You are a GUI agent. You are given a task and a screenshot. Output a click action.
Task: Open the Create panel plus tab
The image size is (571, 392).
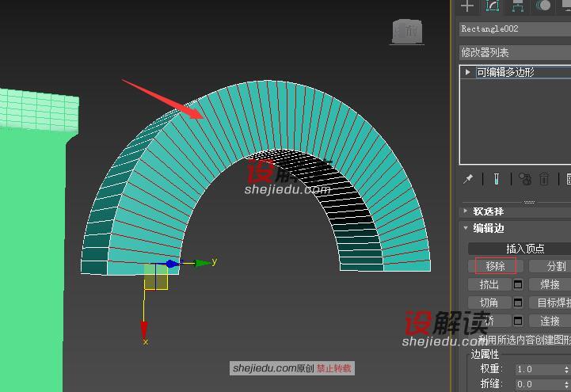pos(467,6)
